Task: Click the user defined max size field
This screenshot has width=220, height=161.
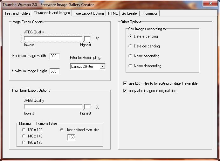Action: click(x=71, y=137)
